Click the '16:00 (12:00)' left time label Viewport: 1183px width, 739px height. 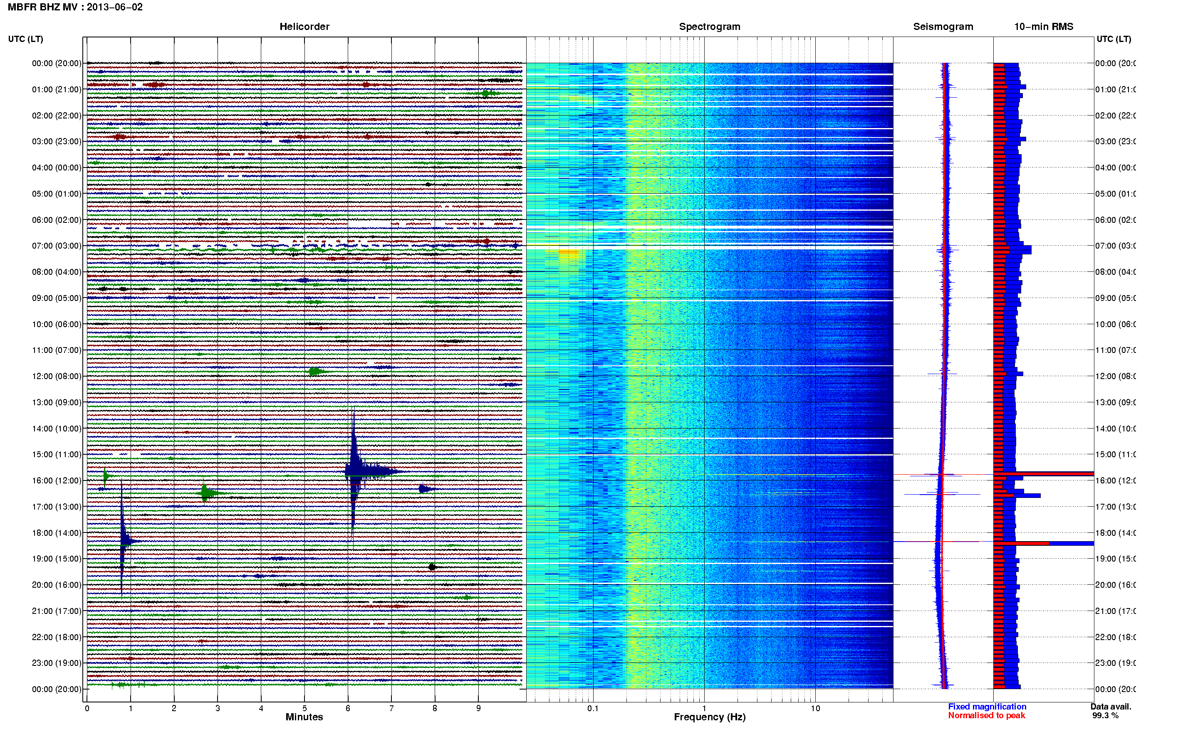[57, 480]
